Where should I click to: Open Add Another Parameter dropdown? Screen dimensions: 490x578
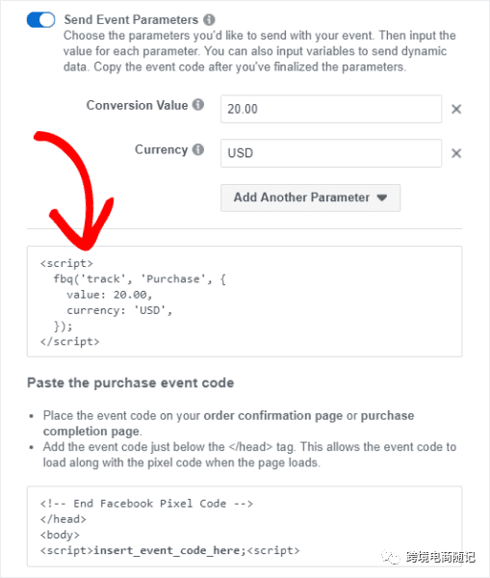pos(311,197)
